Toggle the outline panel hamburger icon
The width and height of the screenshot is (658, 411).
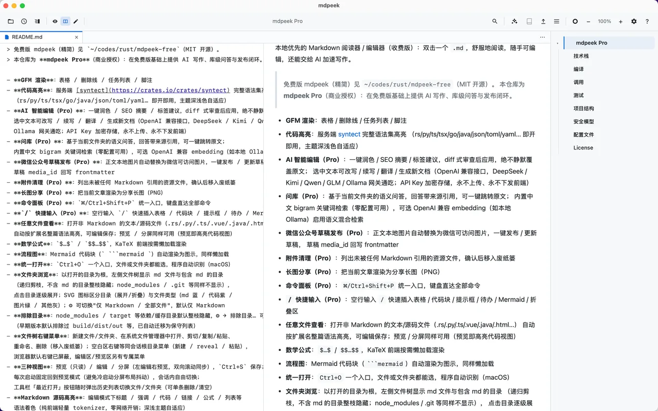[557, 22]
